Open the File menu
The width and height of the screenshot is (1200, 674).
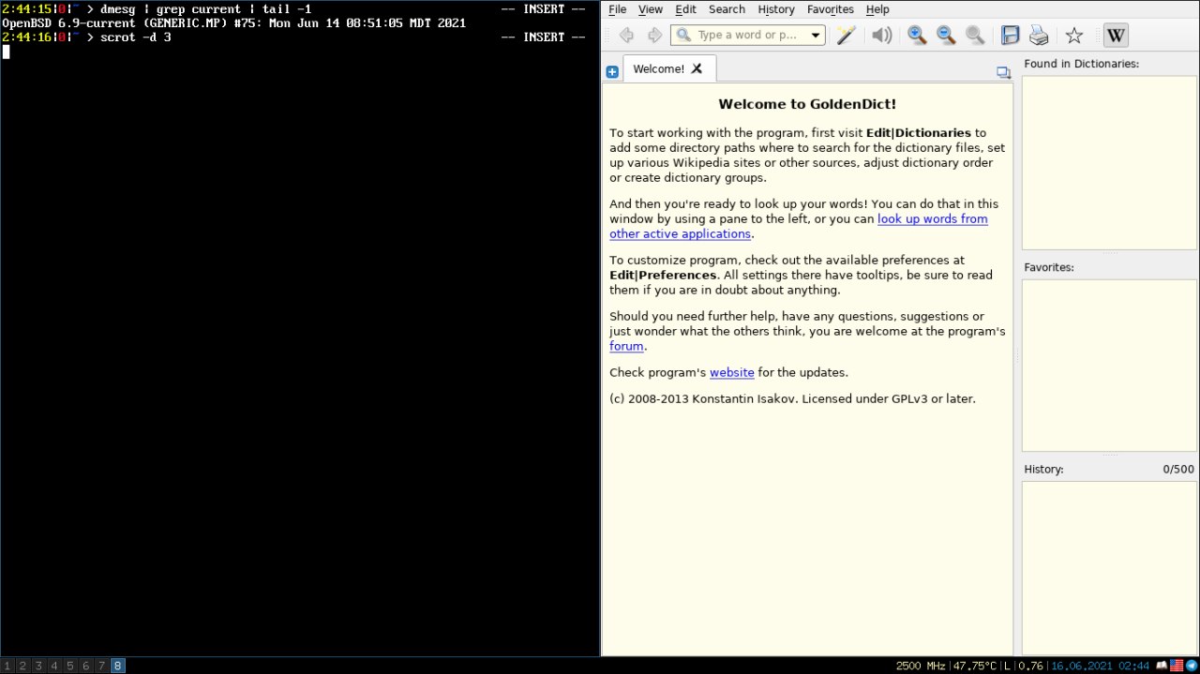click(x=618, y=9)
